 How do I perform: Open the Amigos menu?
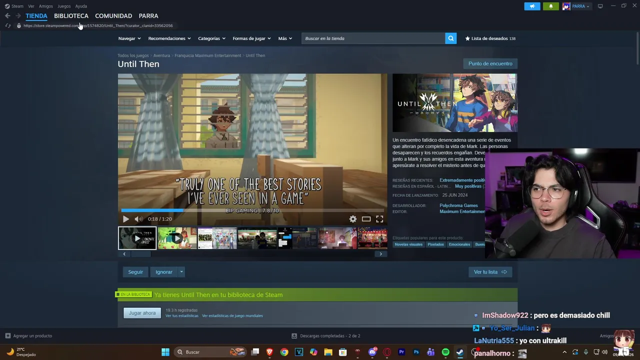[45, 6]
